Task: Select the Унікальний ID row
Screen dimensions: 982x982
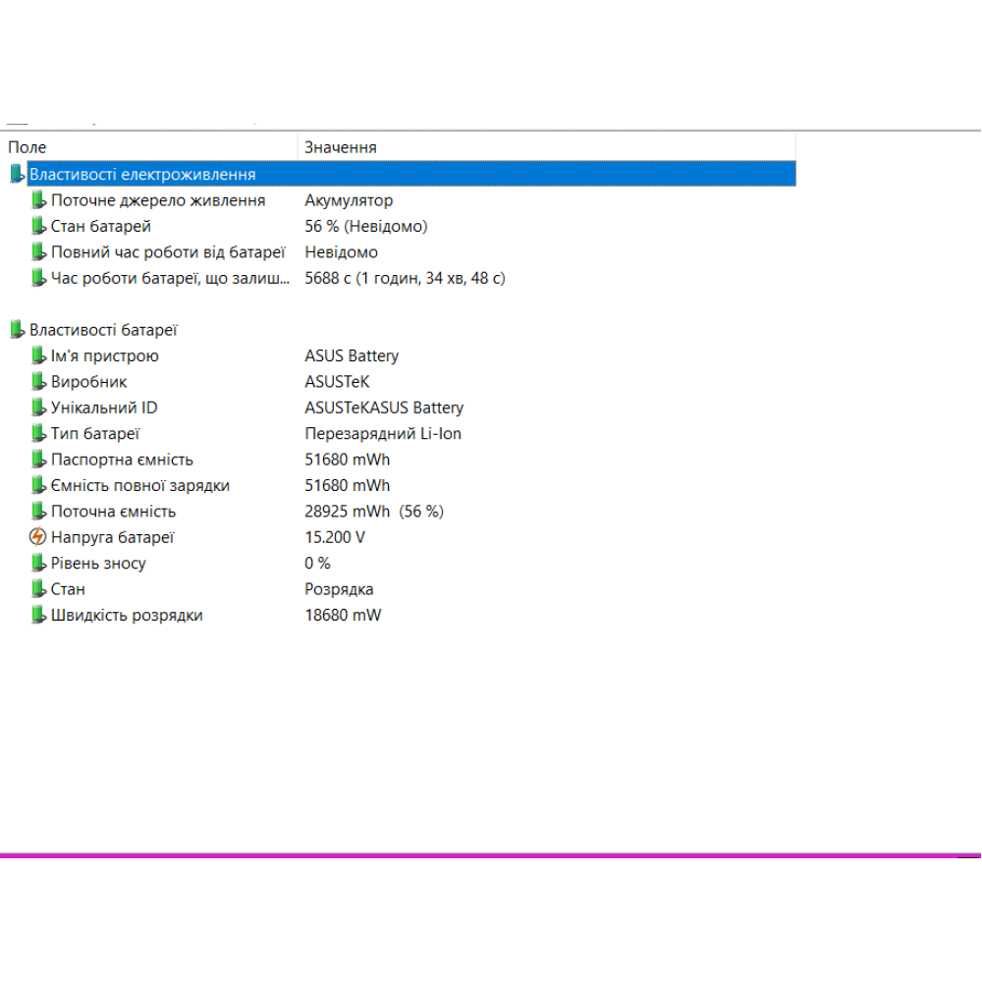Action: click(x=104, y=408)
